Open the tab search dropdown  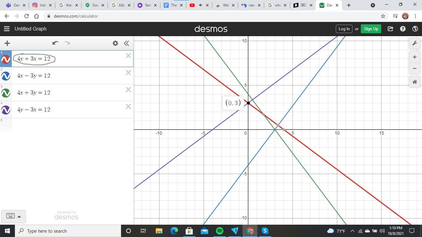[373, 5]
